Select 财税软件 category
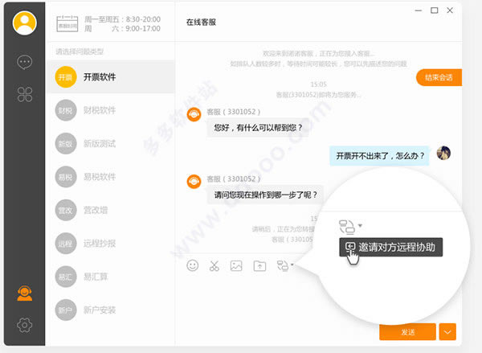Viewport: 482px width, 353px height. click(110, 110)
